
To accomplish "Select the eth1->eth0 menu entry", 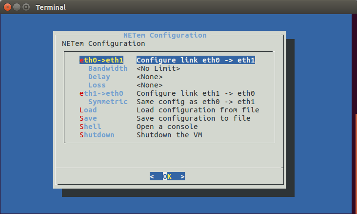I will click(101, 93).
